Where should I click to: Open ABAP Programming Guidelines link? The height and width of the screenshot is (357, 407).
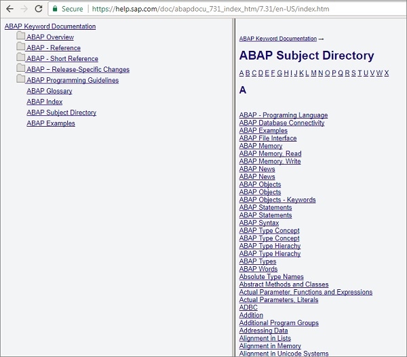point(73,81)
